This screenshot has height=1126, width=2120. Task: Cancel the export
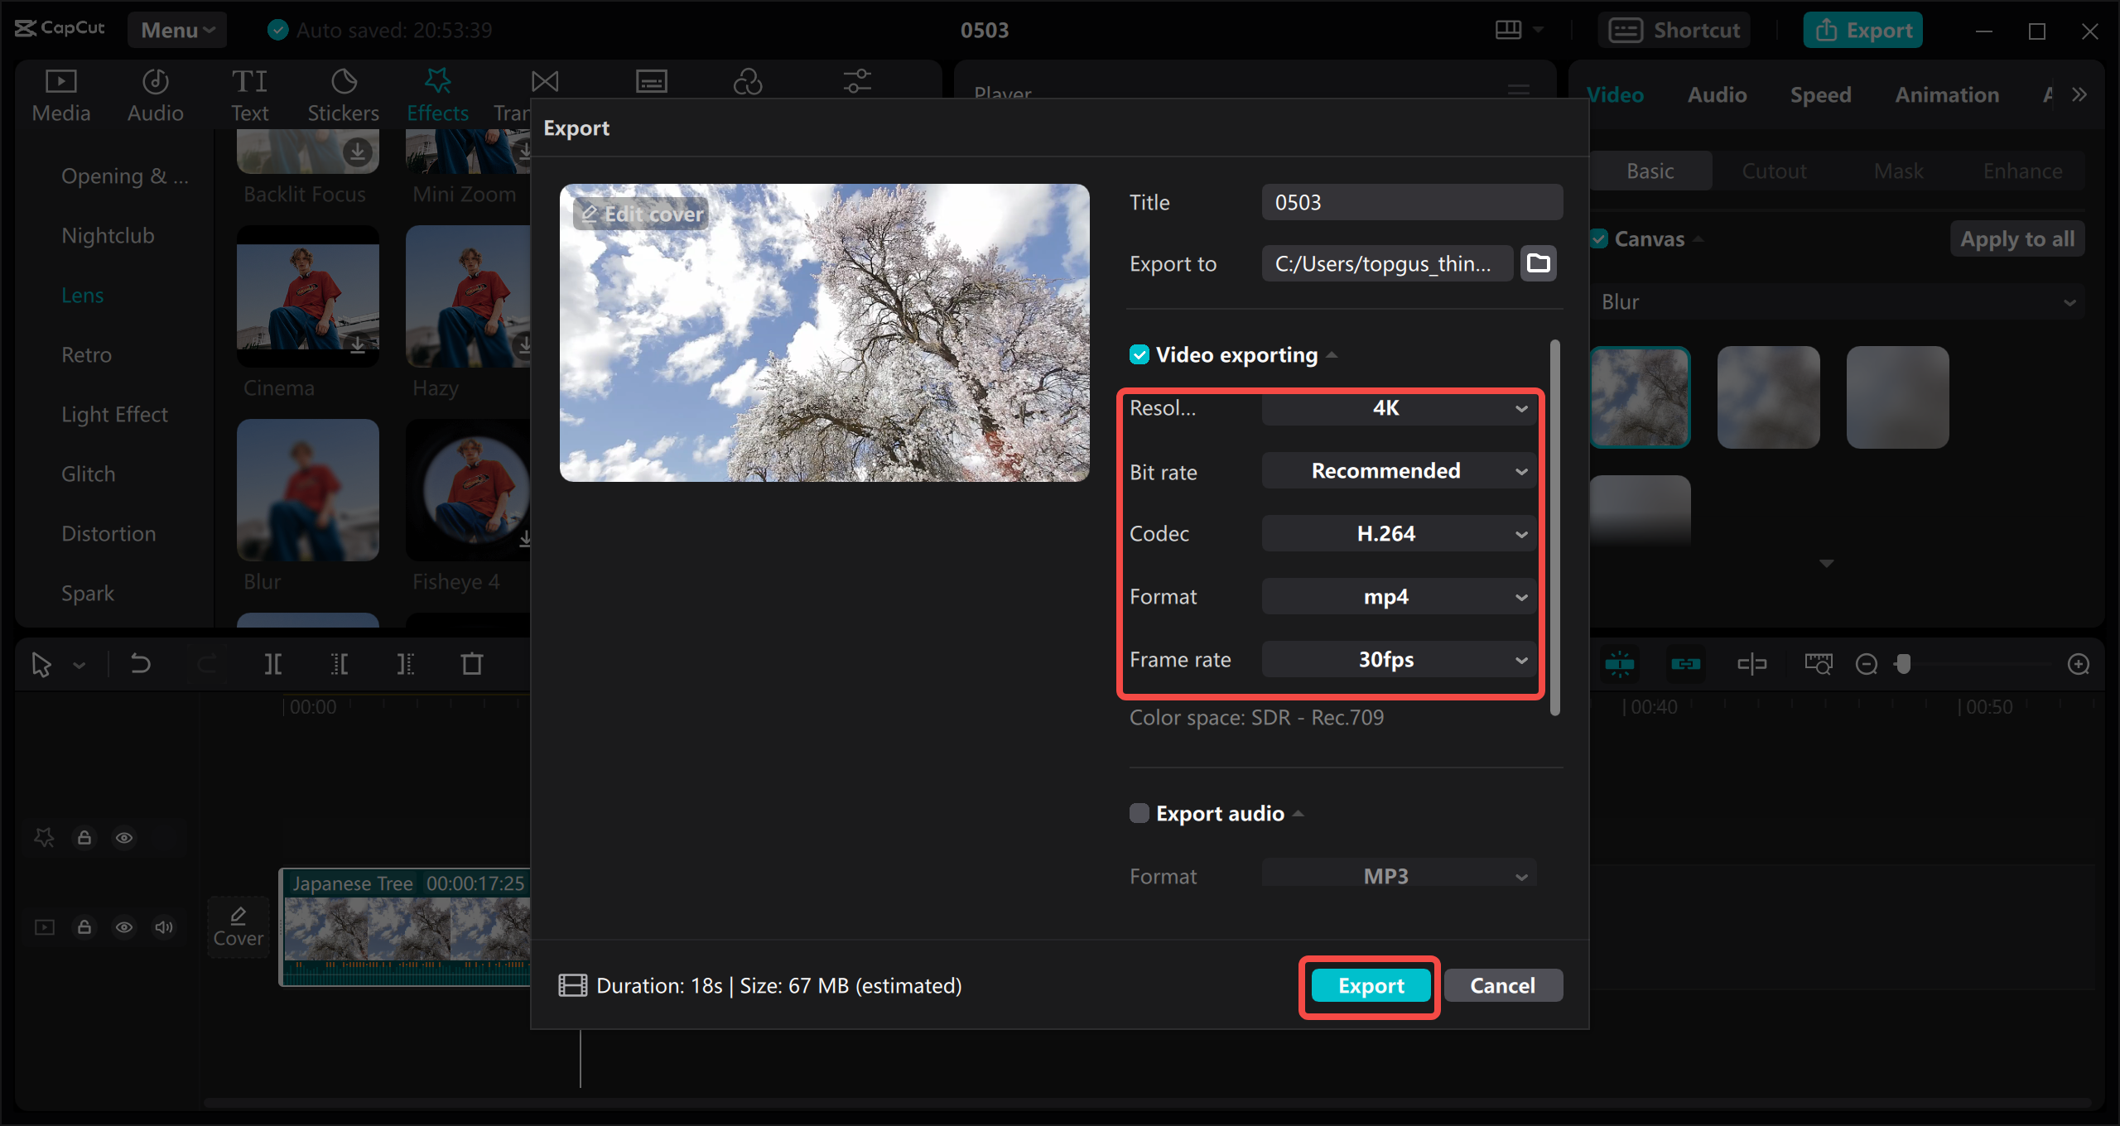pyautogui.click(x=1503, y=985)
